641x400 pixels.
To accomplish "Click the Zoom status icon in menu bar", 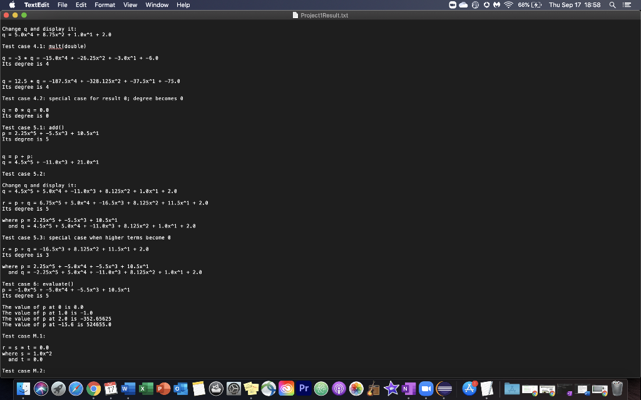I will (x=453, y=5).
